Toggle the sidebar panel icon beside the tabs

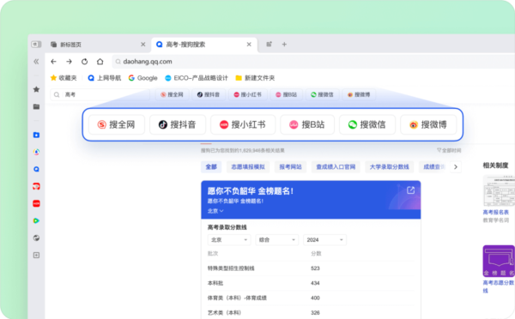[36, 44]
